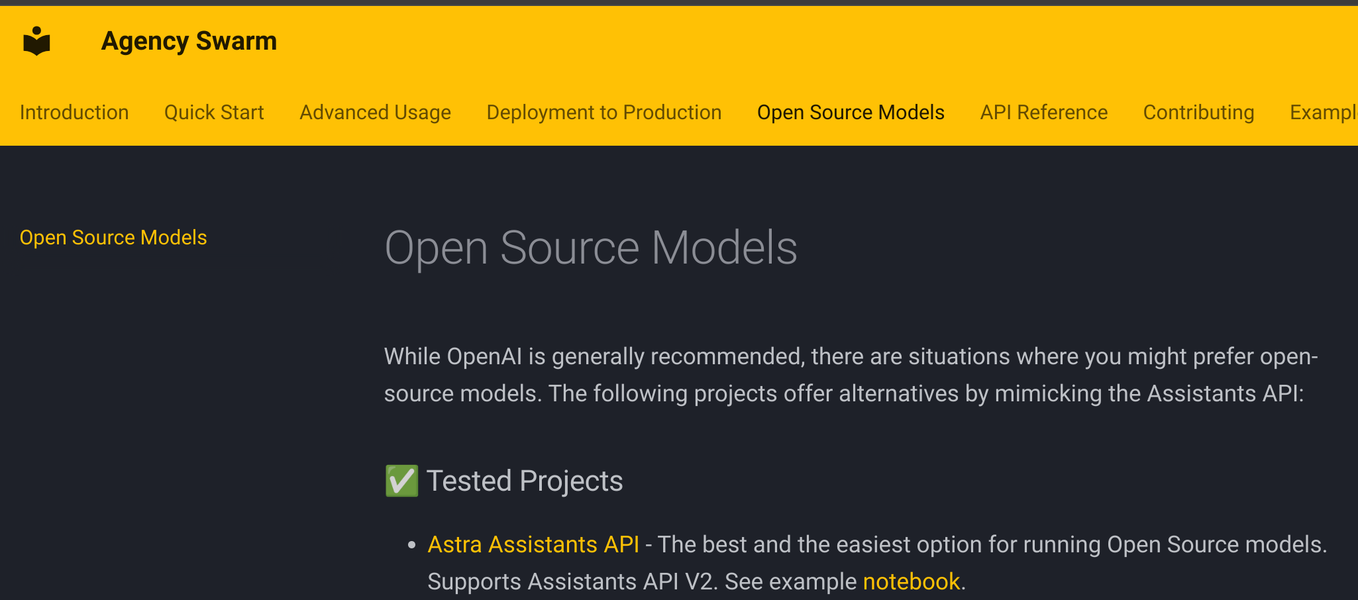Open the Advanced Usage section
This screenshot has width=1358, height=600.
click(x=375, y=112)
